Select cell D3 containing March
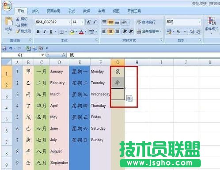 [59, 94]
